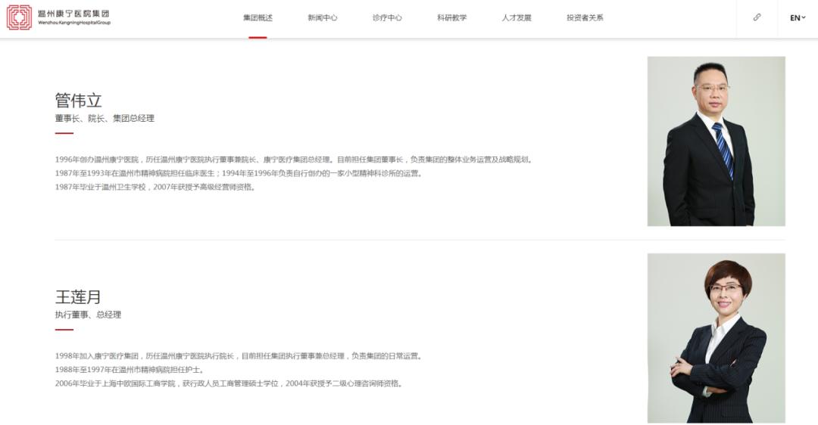
Task: Click the line starting 1998年加入康宁医疗集团
Action: coord(239,355)
